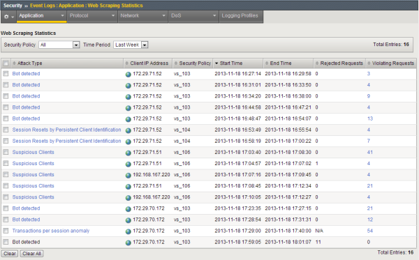Click the globe icon for the 16:53:49 Session Resets row
Screen dimensions: 419x260
[128, 130]
